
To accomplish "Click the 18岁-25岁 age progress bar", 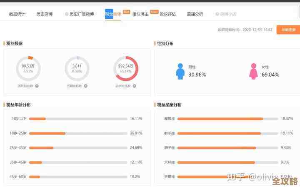I will 78,133.
